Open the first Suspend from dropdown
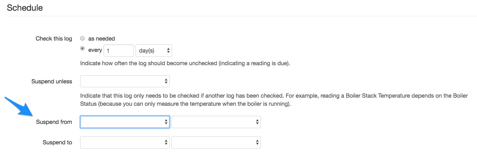The height and width of the screenshot is (157, 477). coord(125,122)
